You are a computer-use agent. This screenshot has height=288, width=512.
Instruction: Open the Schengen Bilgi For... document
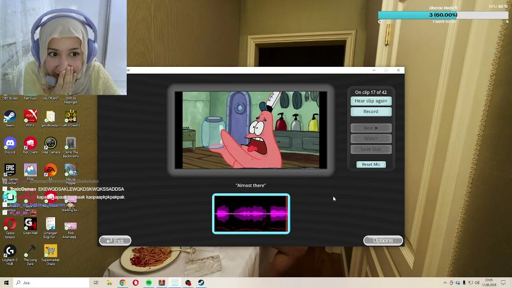(50, 228)
